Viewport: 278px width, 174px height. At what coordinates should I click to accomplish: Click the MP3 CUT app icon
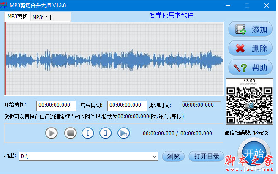pos(4,5)
